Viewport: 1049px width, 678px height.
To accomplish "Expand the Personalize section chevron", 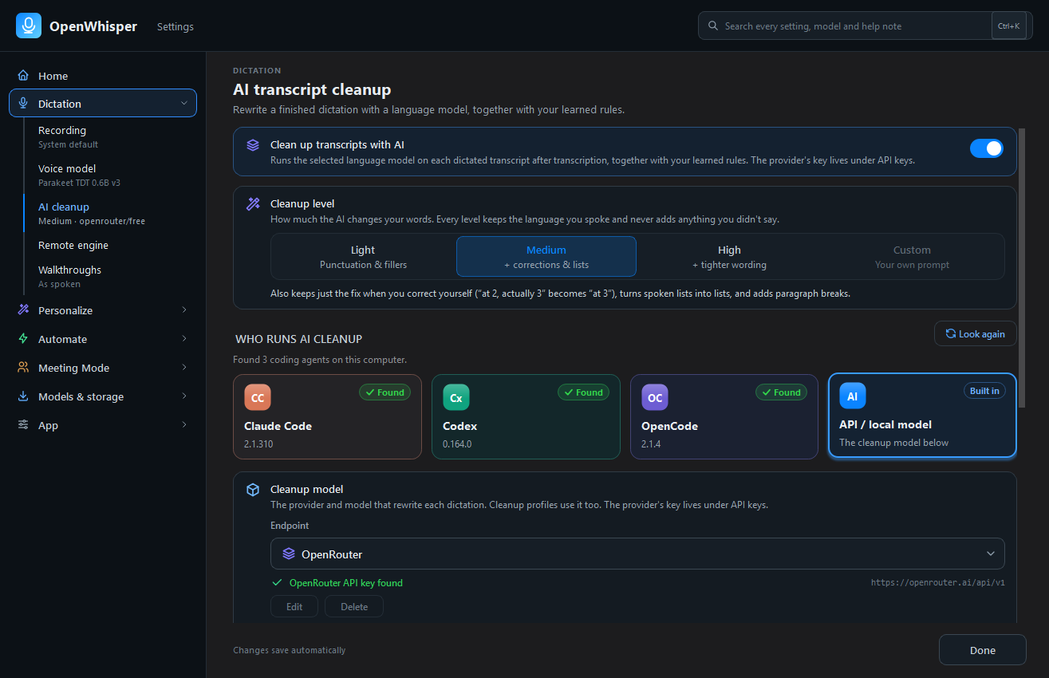I will pos(184,310).
